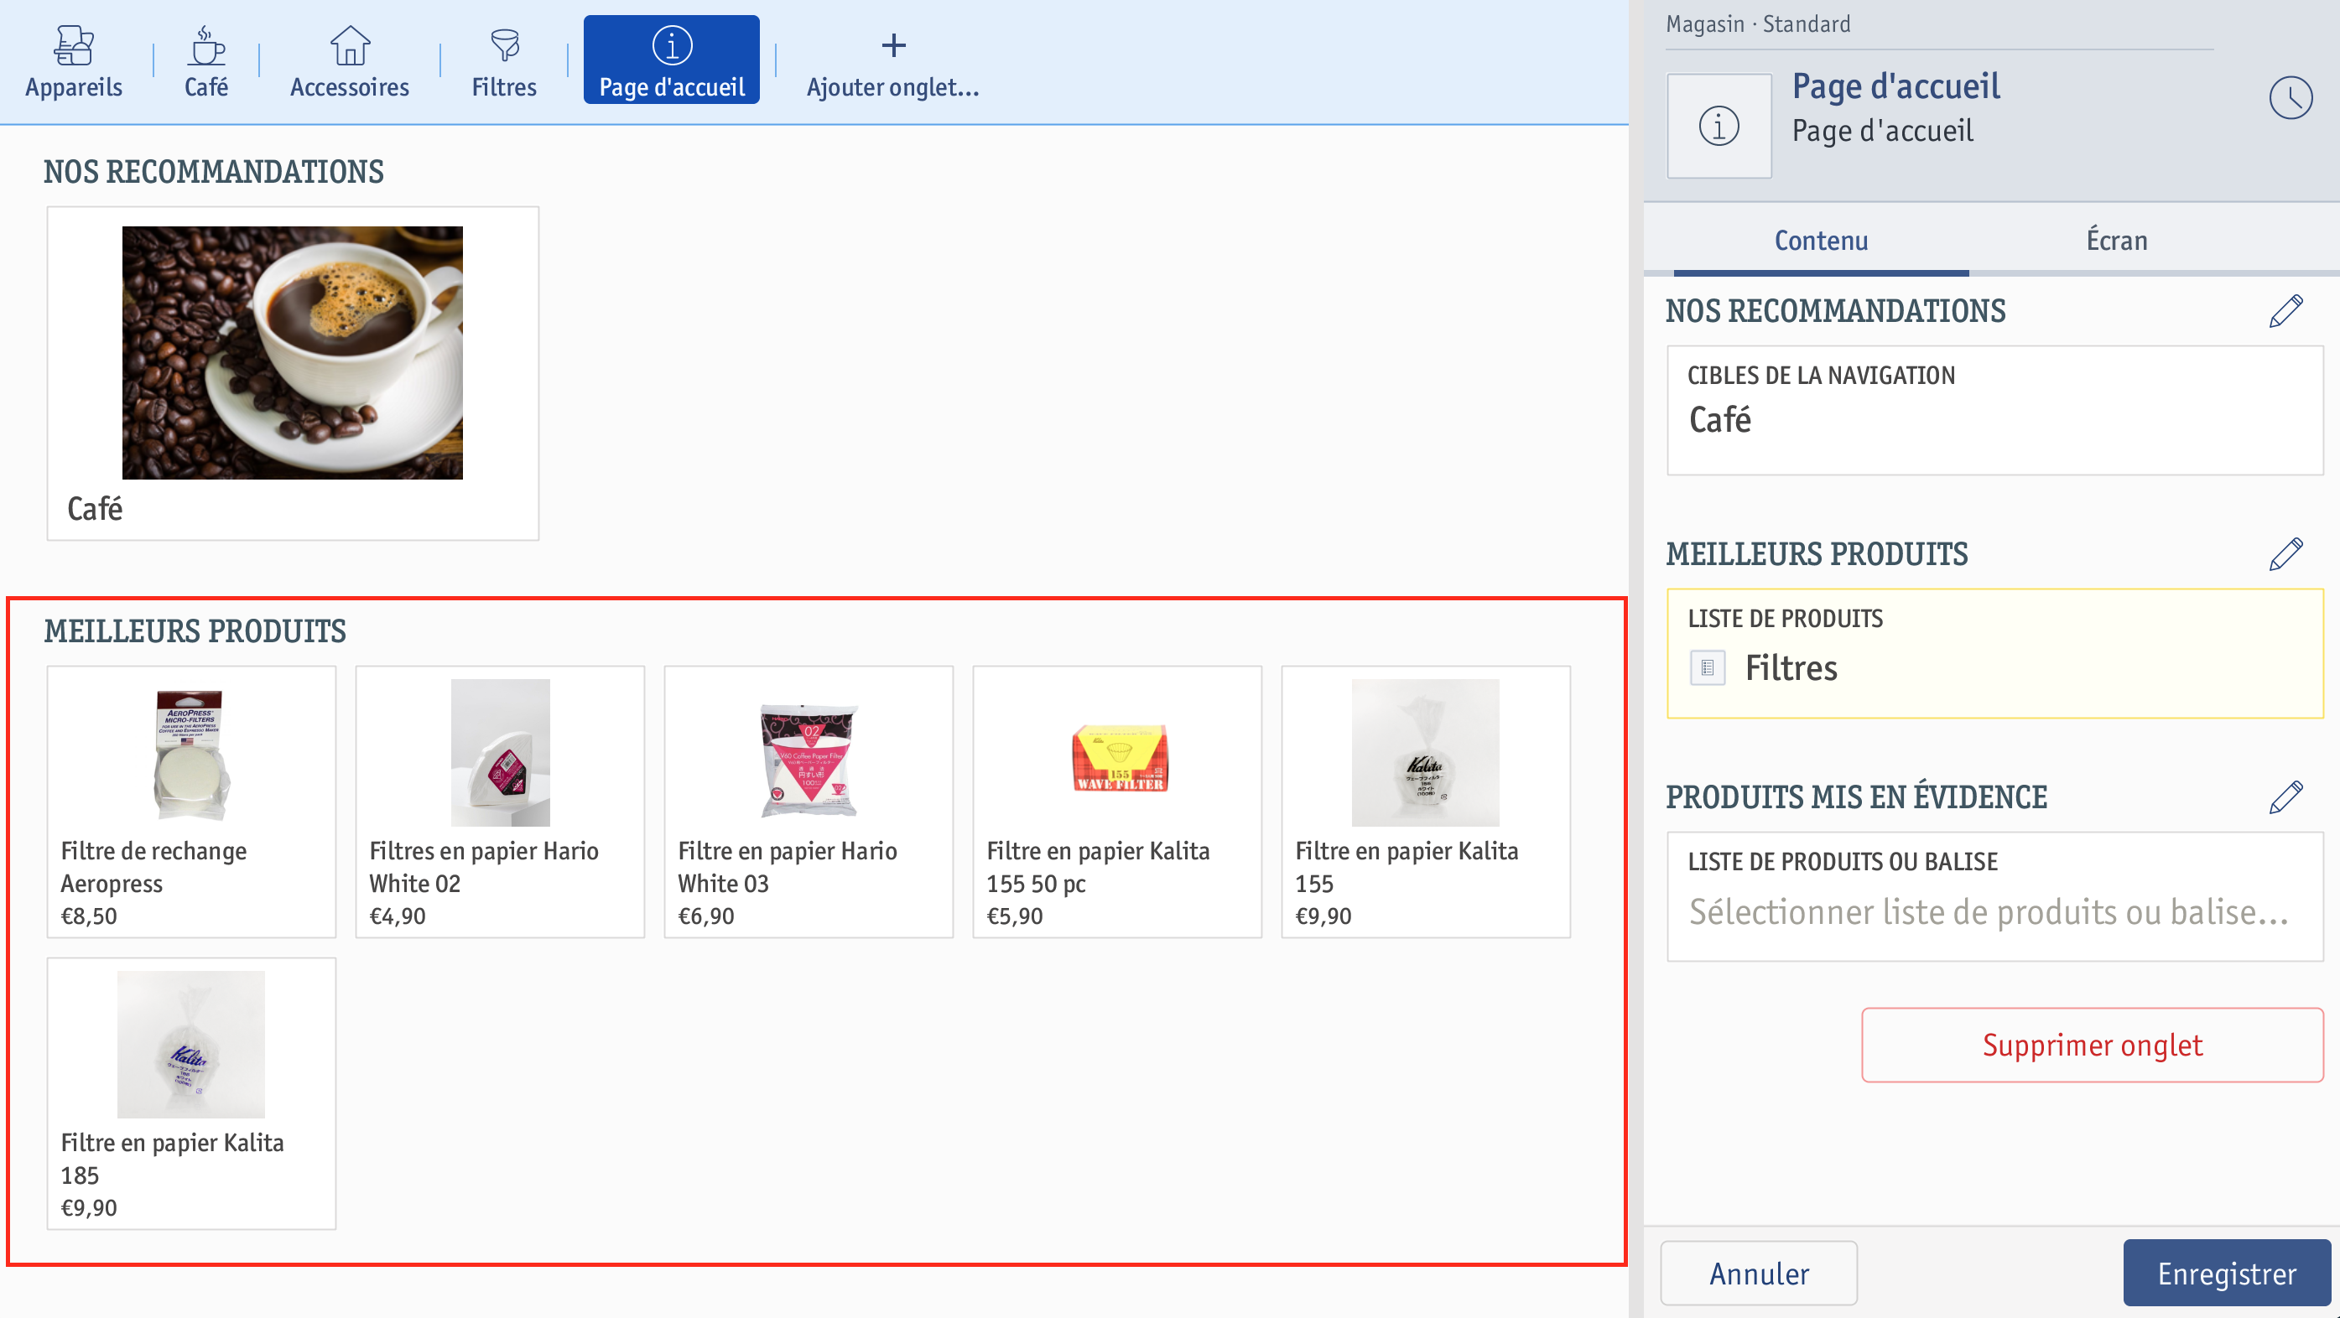The image size is (2340, 1318).
Task: Click the Magasin · Standard breadcrumb
Action: pyautogui.click(x=1758, y=24)
